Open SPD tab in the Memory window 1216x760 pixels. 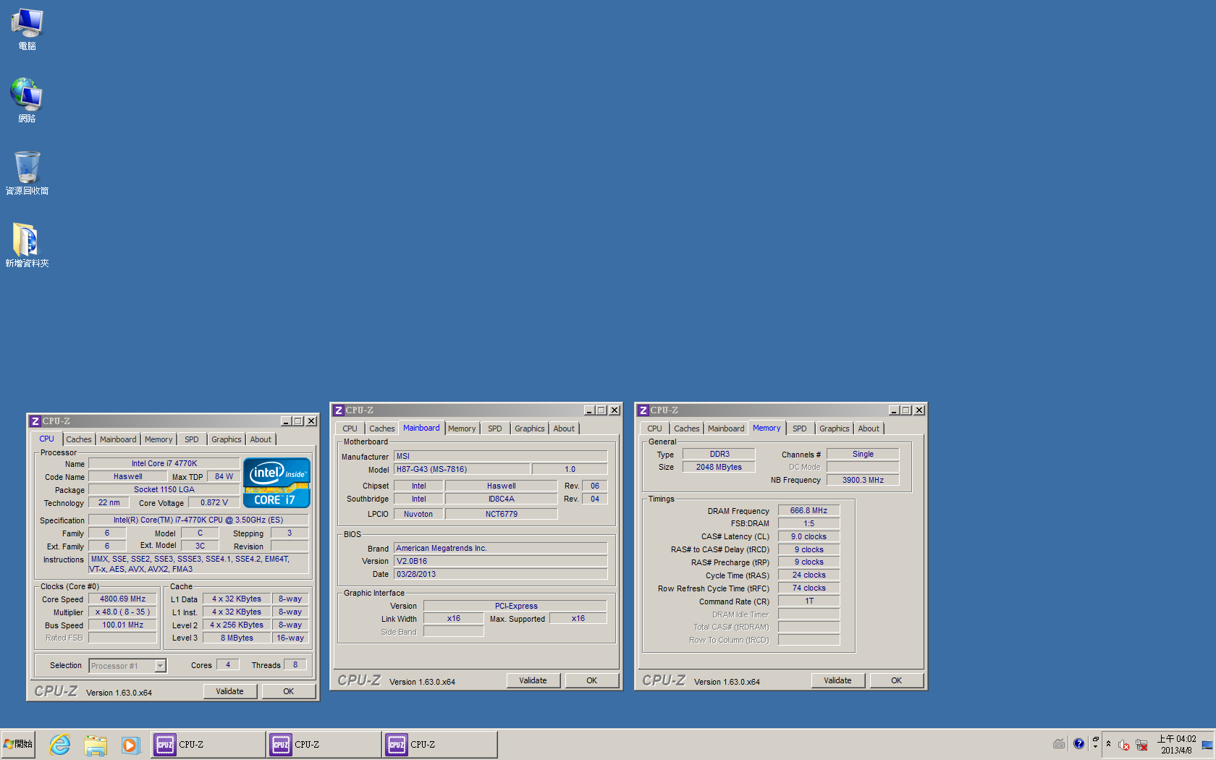pos(799,428)
